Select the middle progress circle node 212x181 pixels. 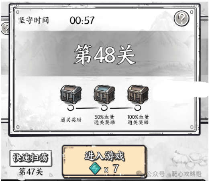click(x=104, y=108)
